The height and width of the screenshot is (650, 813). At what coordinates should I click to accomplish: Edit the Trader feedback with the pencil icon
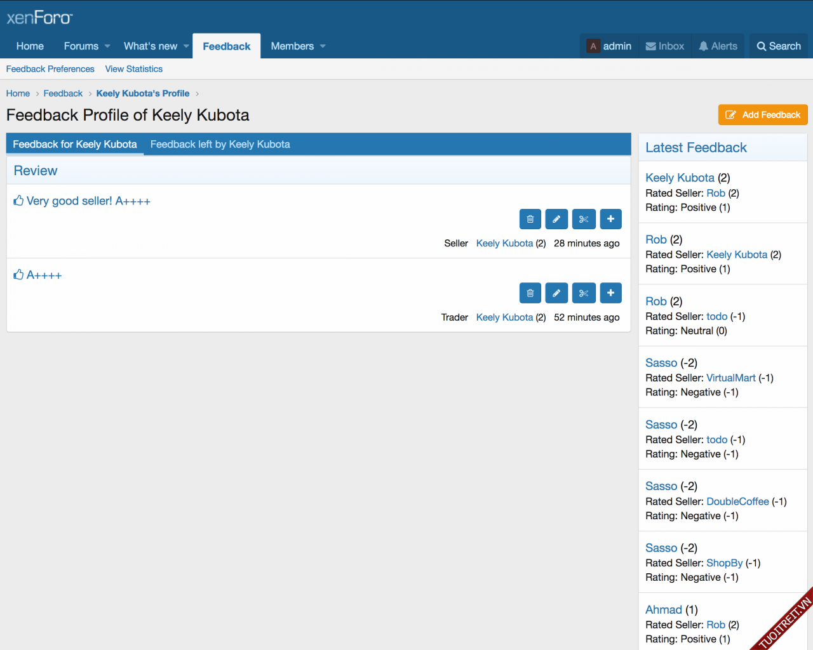(556, 293)
